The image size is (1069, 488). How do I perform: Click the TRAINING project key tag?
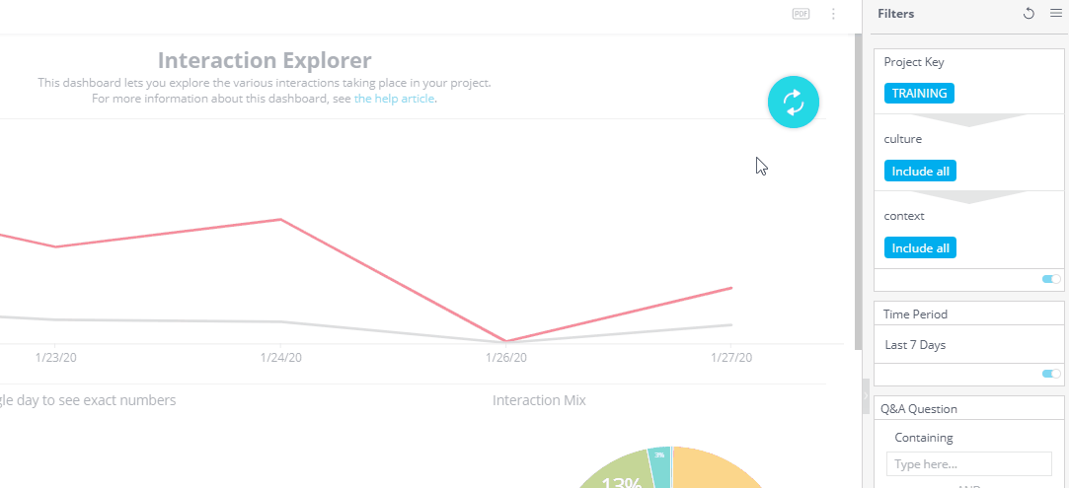919,94
